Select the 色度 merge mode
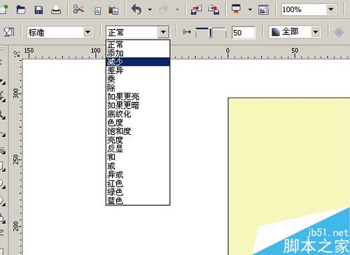The image size is (350, 255). [138, 122]
